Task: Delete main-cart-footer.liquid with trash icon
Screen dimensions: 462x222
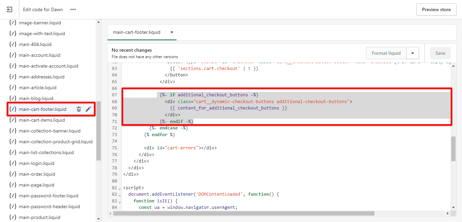Action: [79, 109]
